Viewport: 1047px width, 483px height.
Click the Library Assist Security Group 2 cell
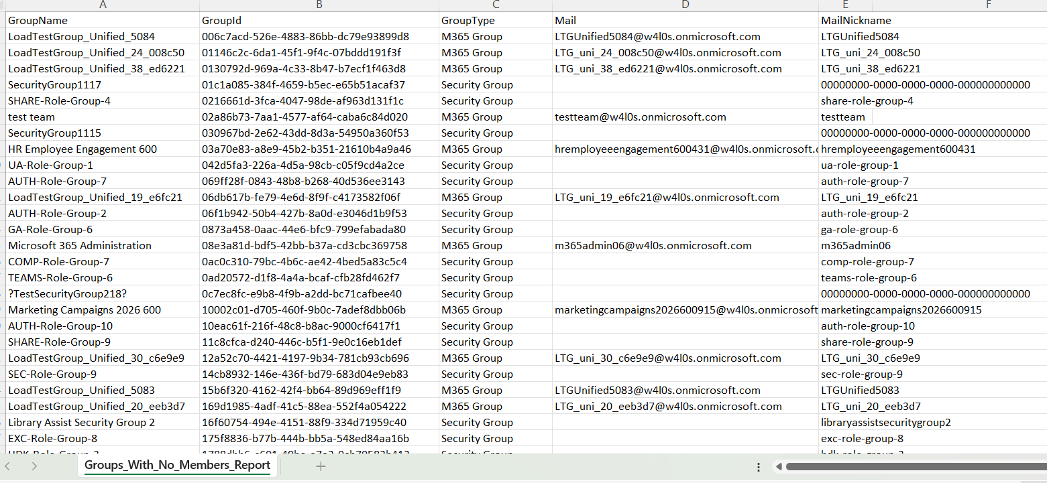(81, 423)
